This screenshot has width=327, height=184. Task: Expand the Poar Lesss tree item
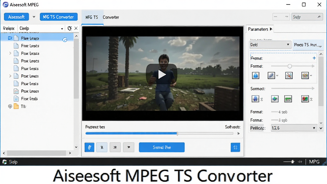click(10, 53)
